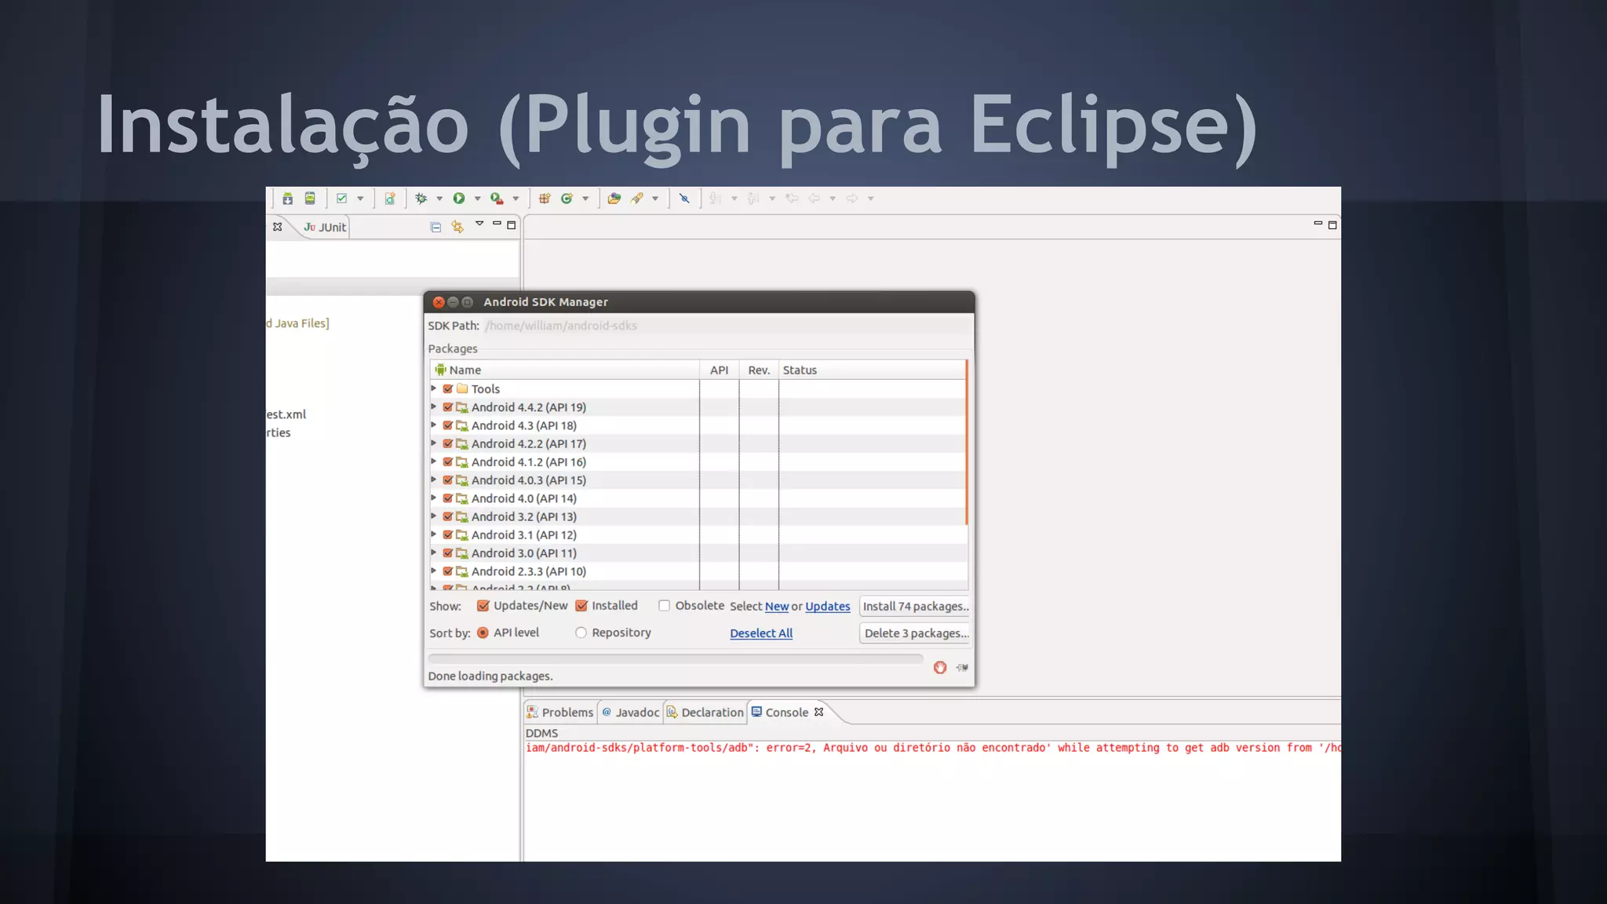Expand the Android 4.1.2 (API 16) node
Image resolution: width=1607 pixels, height=904 pixels.
pyautogui.click(x=434, y=461)
